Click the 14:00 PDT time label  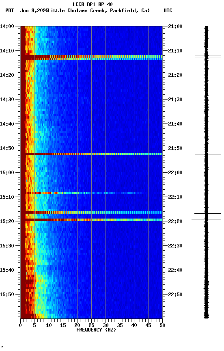[7, 26]
